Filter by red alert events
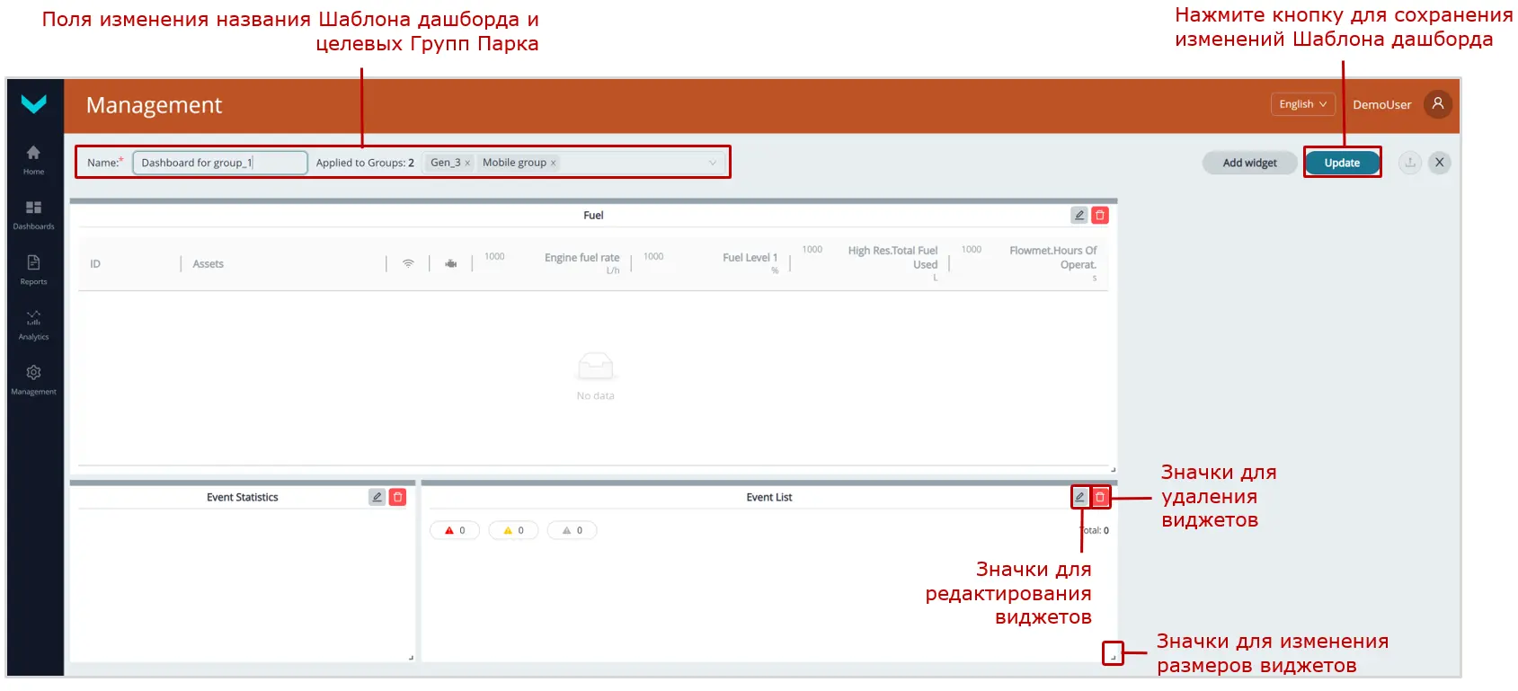This screenshot has height=691, width=1518. pos(455,530)
